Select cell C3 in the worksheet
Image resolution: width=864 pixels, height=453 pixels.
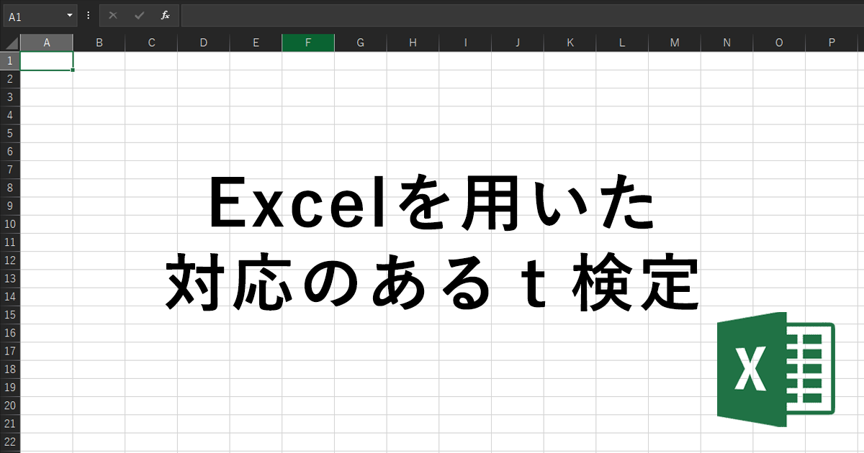(151, 97)
